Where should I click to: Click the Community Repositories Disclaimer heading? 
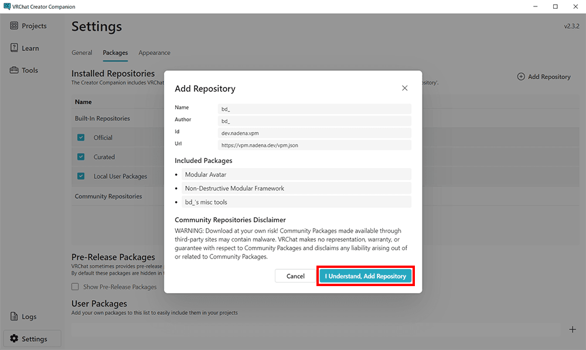[230, 220]
